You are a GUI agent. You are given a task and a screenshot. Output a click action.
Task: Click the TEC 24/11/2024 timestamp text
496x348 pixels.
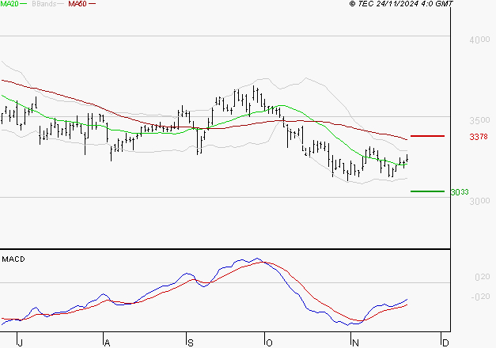pos(401,4)
